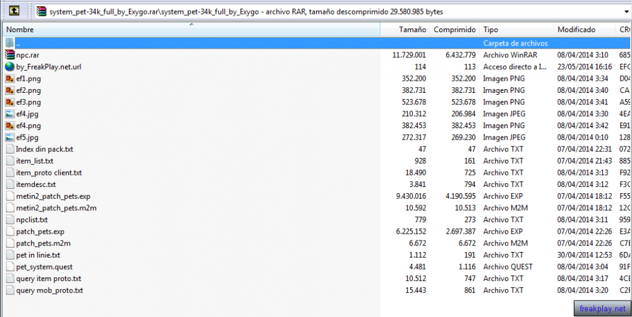Sort by the Comprimido column header
The height and width of the screenshot is (317, 632).
[454, 30]
